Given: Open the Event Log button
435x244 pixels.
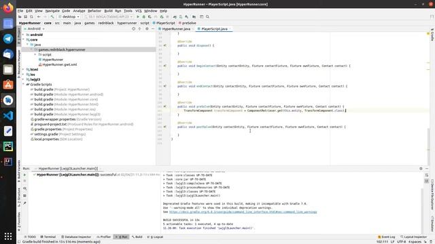Looking at the screenshot, I should tap(387, 237).
